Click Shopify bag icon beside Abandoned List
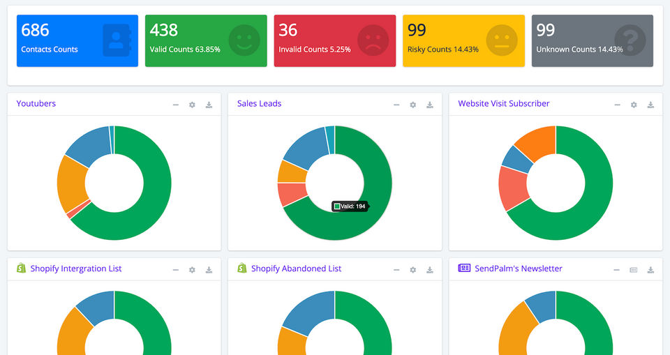This screenshot has width=670, height=355. [x=242, y=268]
